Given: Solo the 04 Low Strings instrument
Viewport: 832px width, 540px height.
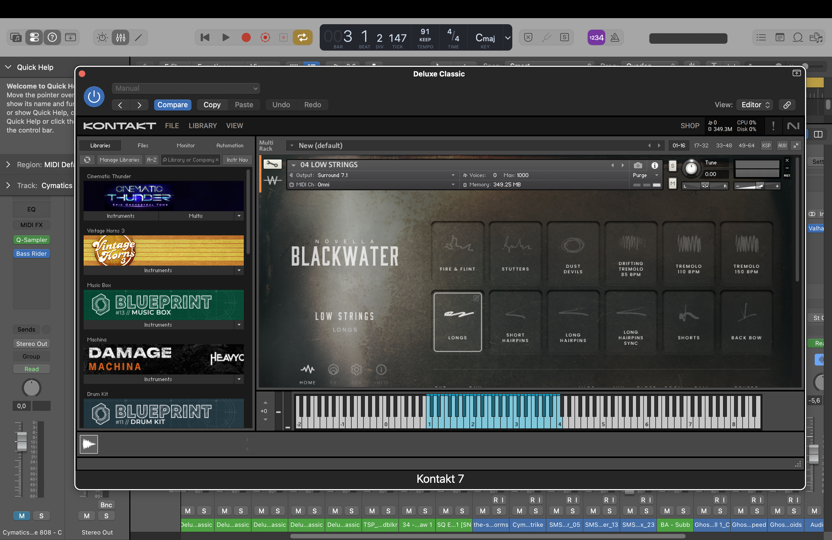Looking at the screenshot, I should [x=673, y=166].
